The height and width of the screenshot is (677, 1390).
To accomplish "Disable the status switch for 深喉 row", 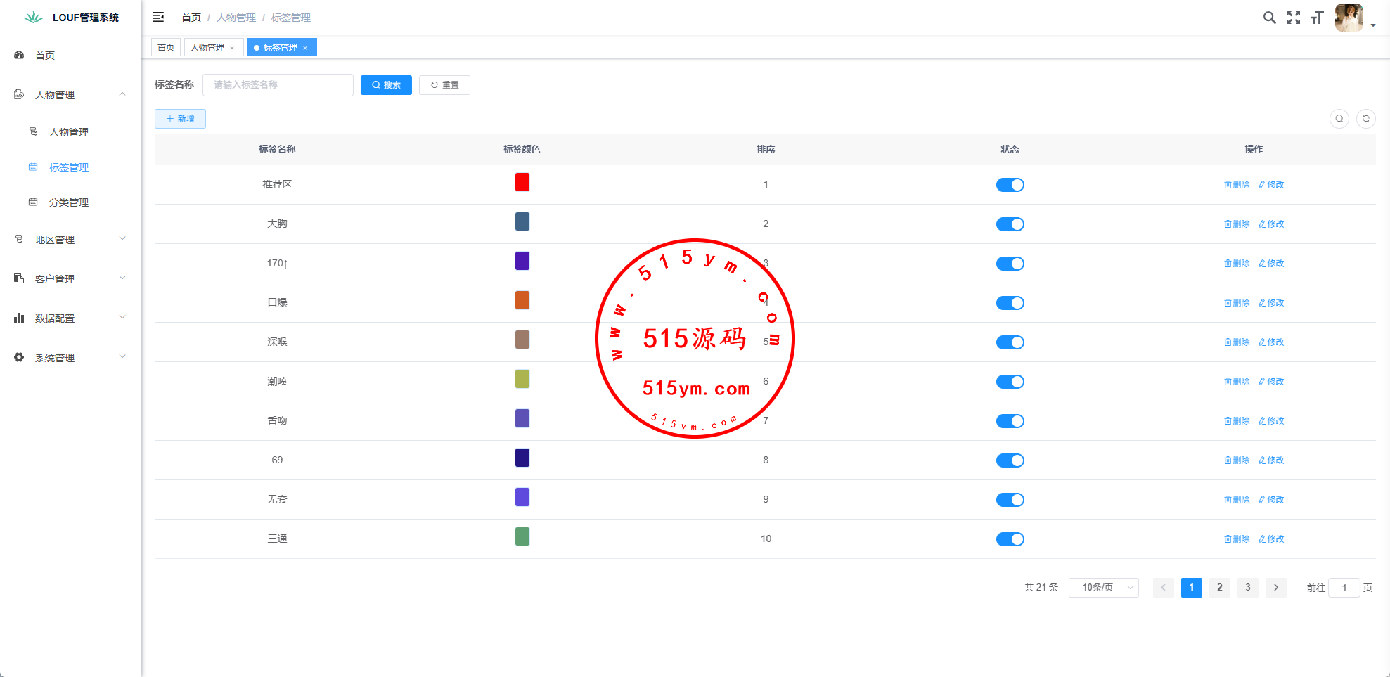I will click(1010, 342).
